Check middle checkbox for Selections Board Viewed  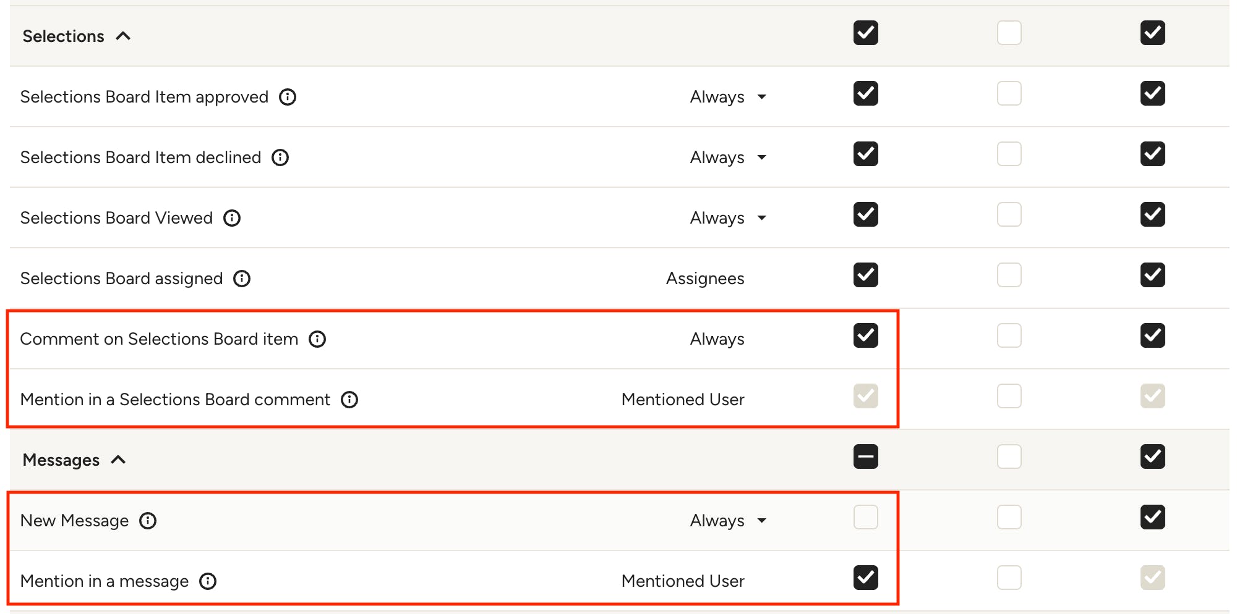pos(1009,214)
